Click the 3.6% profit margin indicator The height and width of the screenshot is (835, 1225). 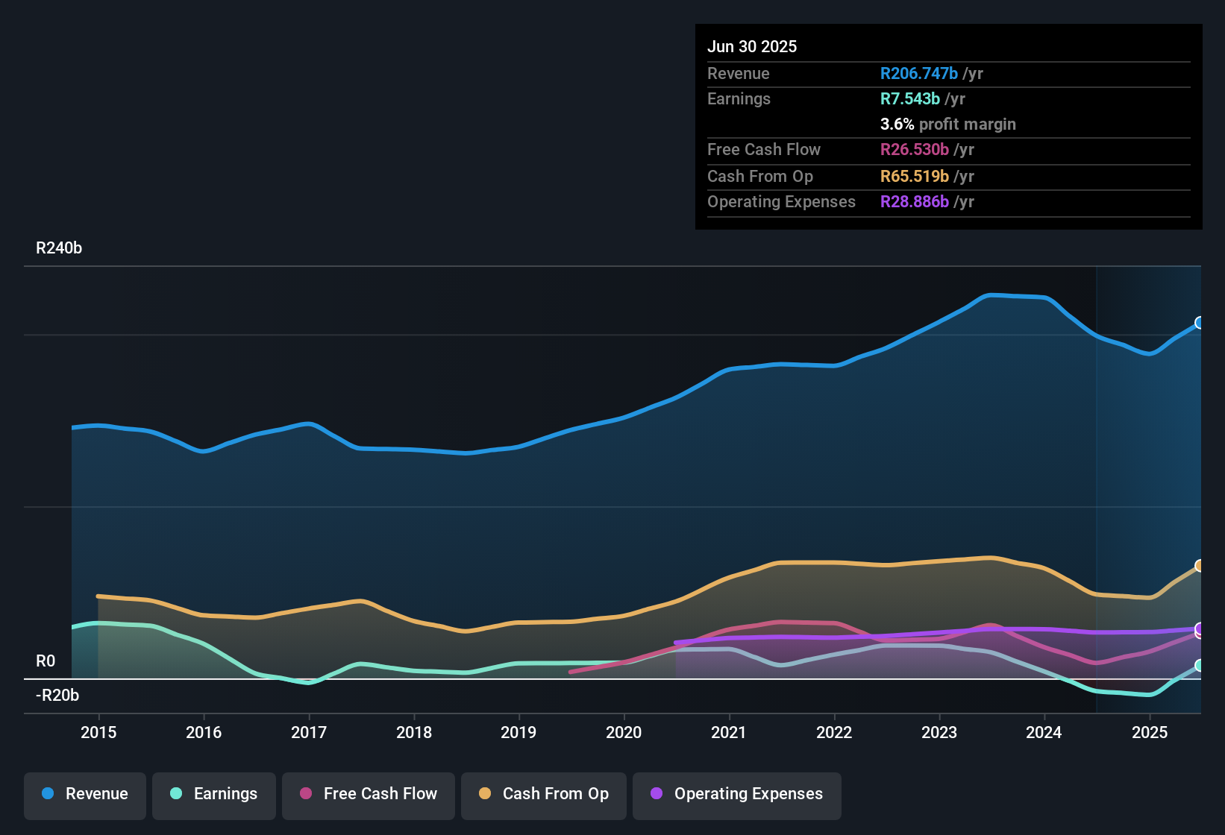(x=948, y=125)
